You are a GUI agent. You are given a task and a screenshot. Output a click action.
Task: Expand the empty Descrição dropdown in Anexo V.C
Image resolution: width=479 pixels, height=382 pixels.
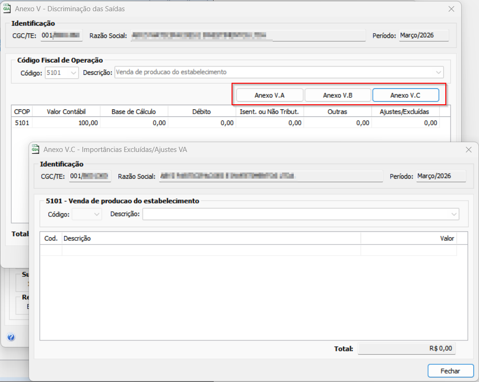454,214
